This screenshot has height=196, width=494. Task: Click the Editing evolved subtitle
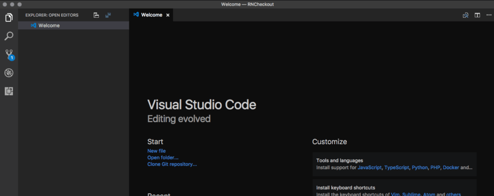[x=179, y=119]
